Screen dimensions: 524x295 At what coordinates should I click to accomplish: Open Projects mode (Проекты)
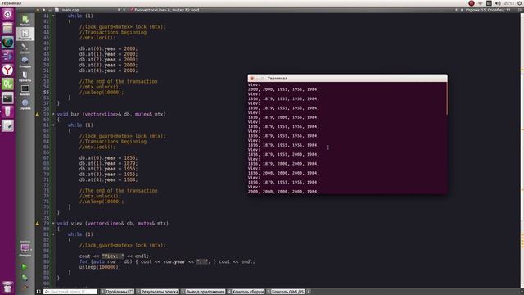[25, 76]
